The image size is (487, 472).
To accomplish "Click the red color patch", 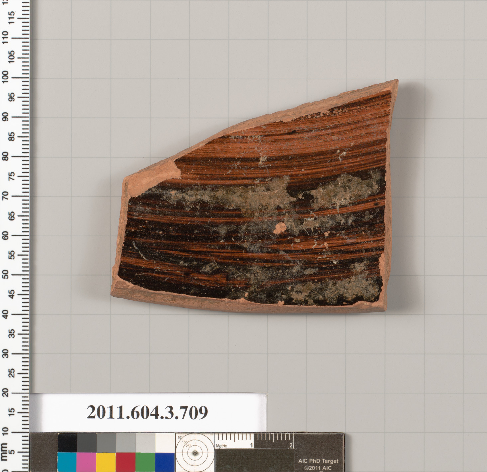I will 125,462.
